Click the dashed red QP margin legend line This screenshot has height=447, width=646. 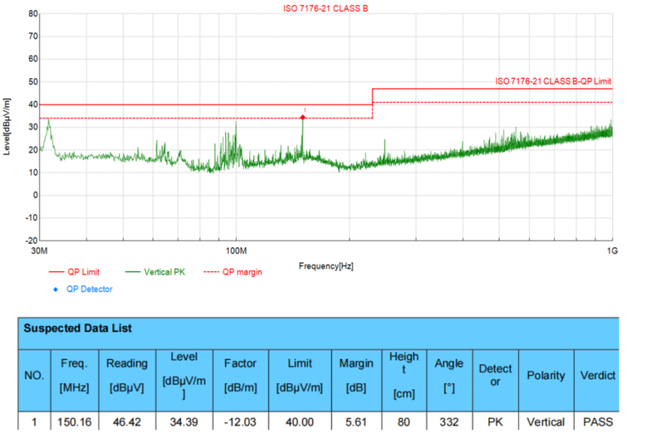[210, 272]
